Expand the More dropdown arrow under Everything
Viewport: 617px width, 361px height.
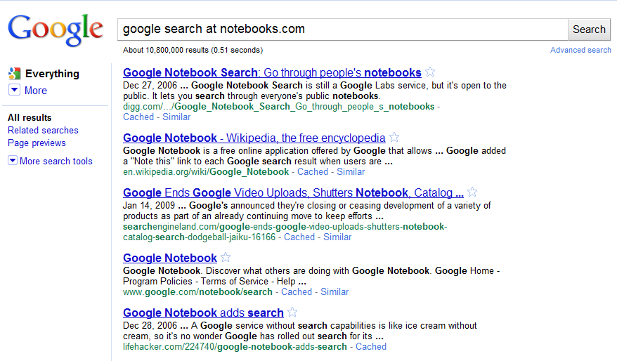(x=14, y=90)
